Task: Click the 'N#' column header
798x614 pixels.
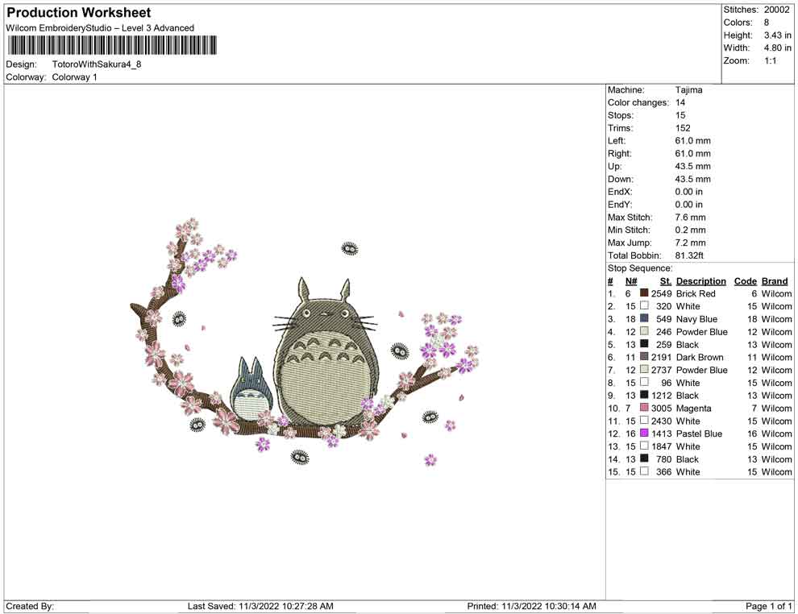Action: (x=631, y=281)
